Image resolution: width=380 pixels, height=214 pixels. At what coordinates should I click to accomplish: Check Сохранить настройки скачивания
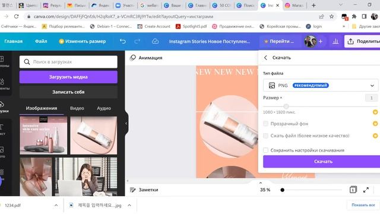(x=265, y=150)
